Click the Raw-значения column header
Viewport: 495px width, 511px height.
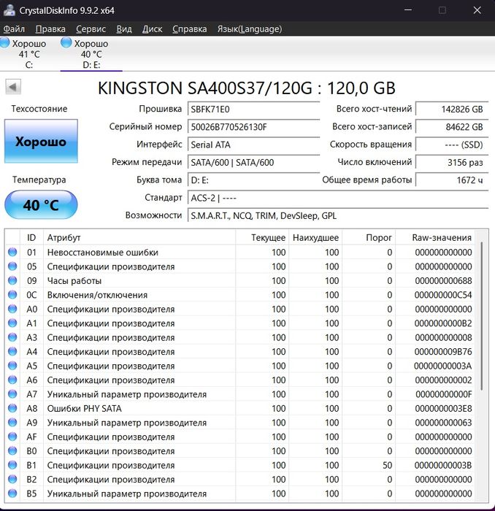(435, 237)
